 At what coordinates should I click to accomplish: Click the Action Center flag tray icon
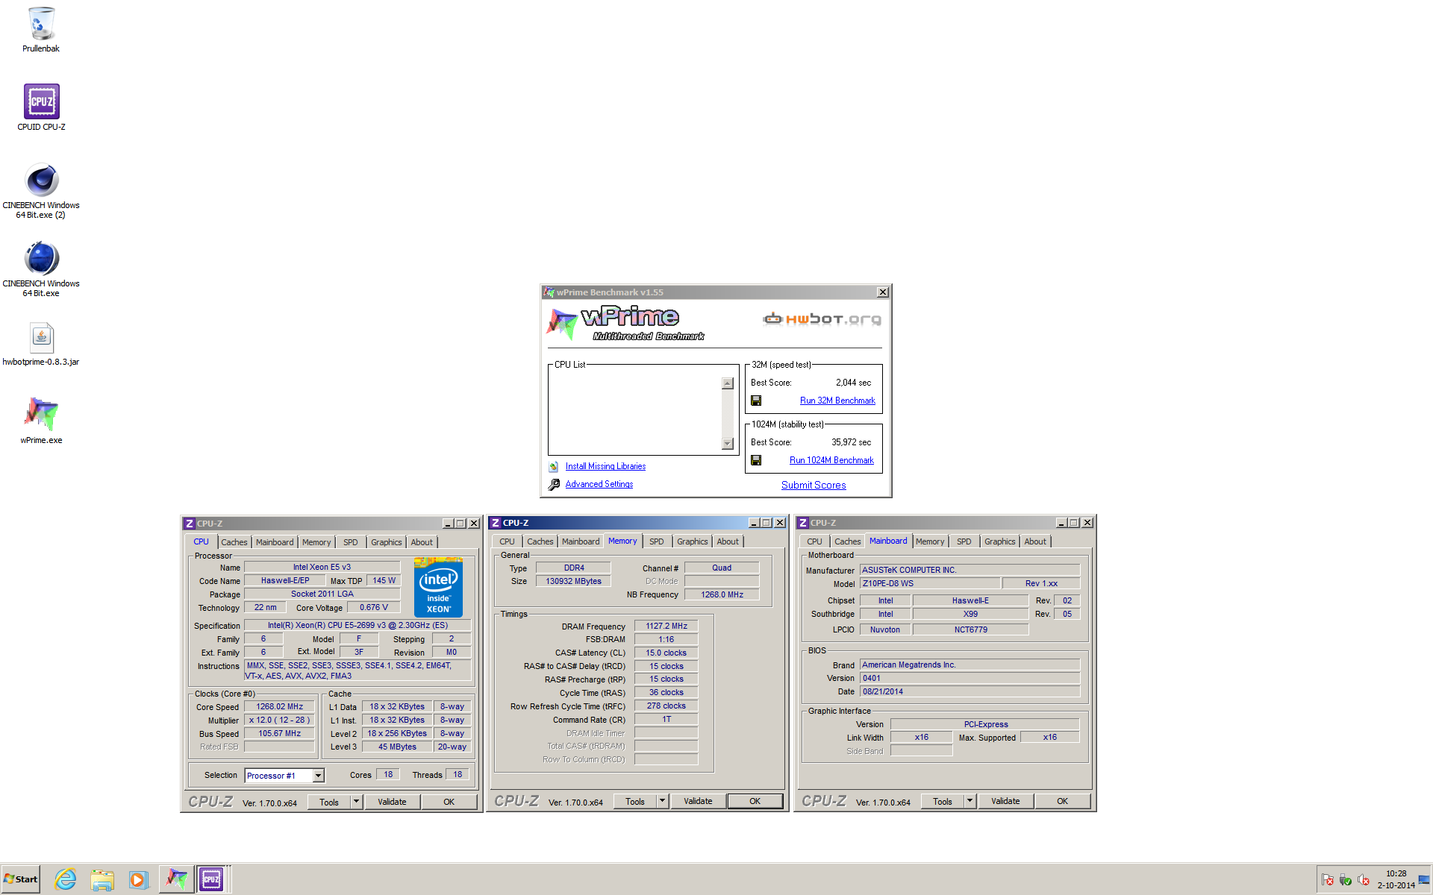tap(1327, 880)
